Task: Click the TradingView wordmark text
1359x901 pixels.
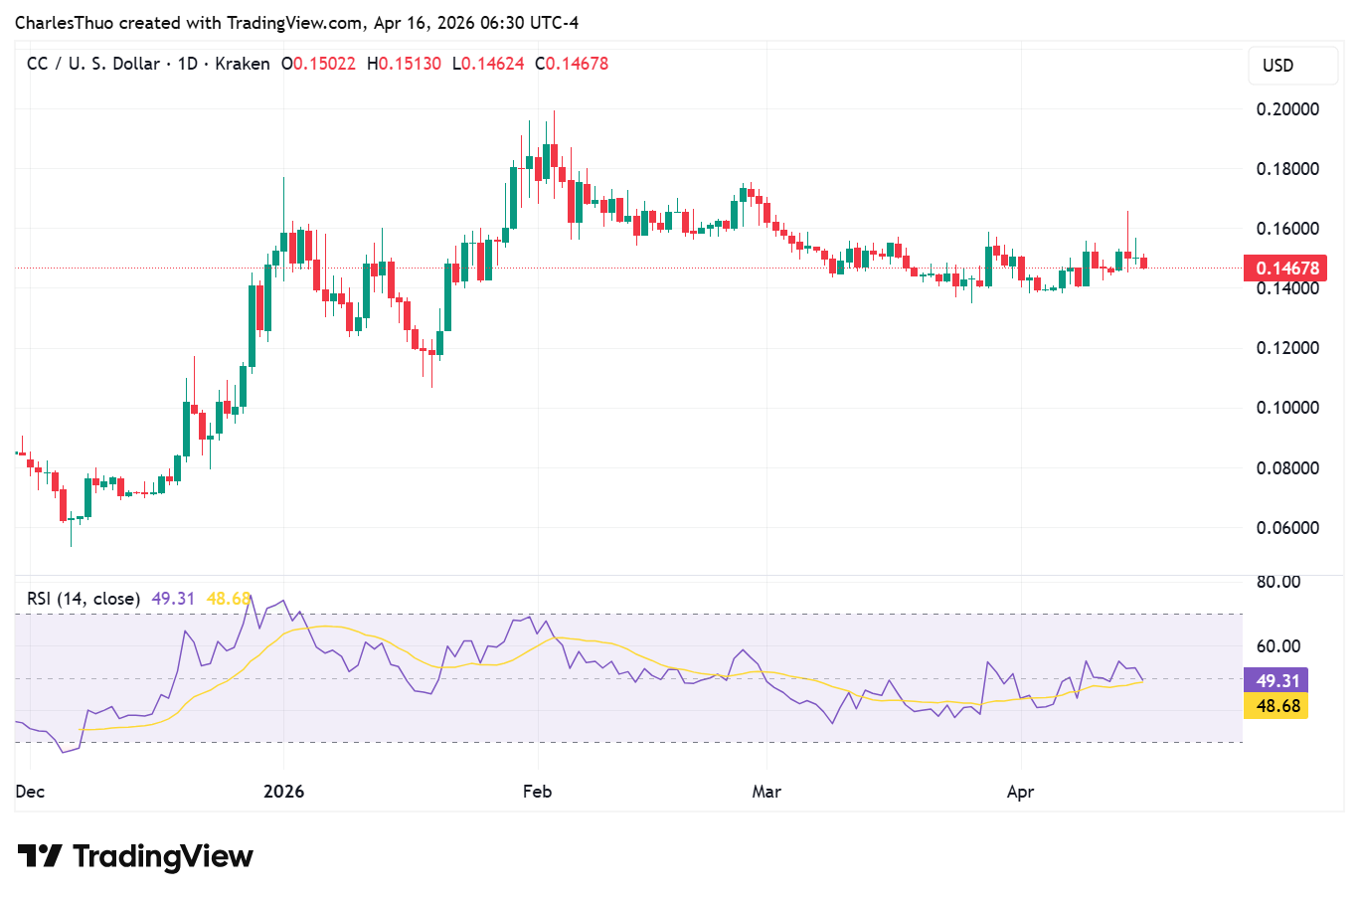Action: point(163,856)
